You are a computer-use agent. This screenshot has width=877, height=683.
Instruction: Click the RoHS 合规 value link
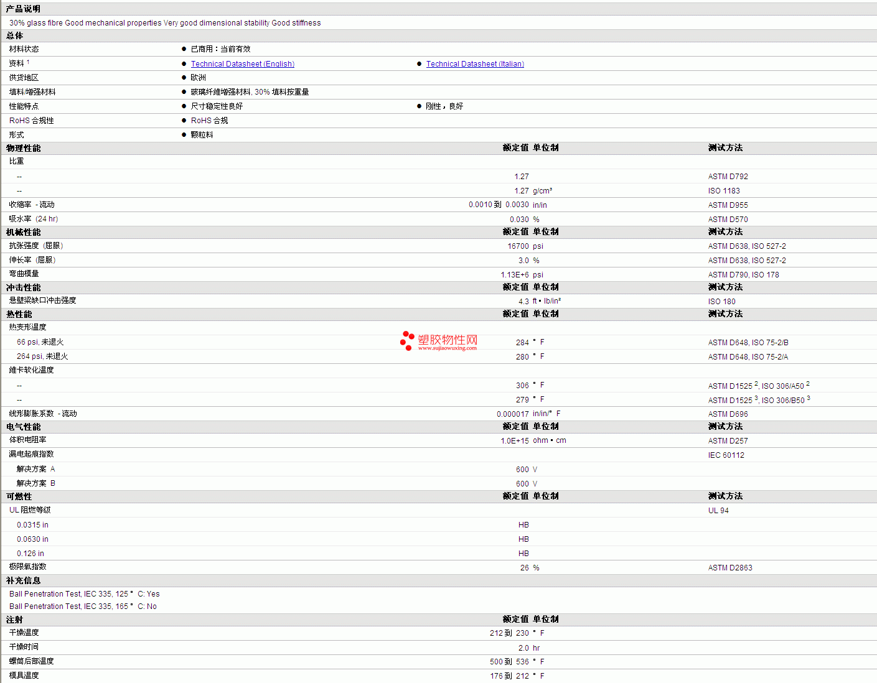[209, 121]
